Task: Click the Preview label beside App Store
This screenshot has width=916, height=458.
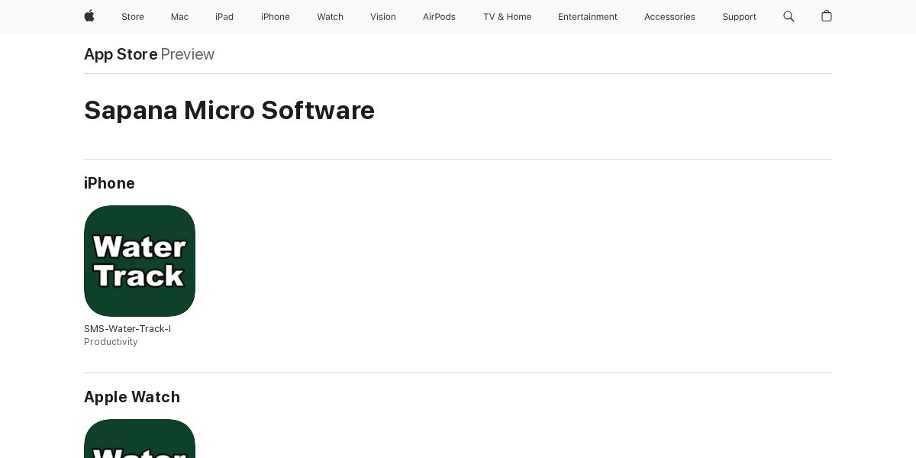Action: click(x=188, y=54)
